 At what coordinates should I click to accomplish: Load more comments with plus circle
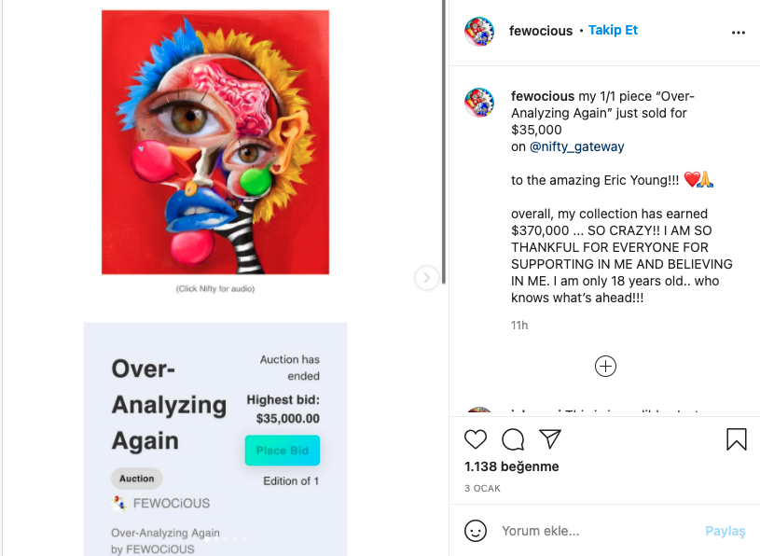click(605, 366)
